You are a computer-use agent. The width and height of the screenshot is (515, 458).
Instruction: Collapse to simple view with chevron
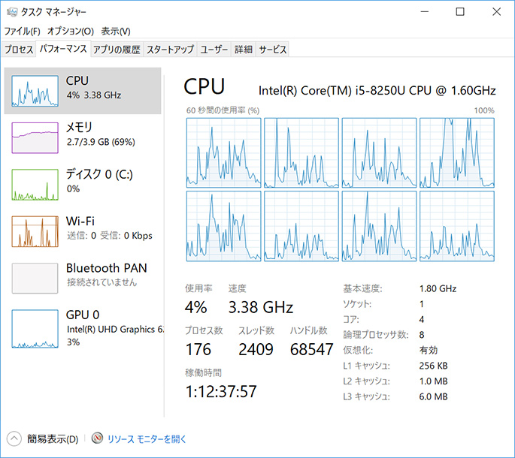tap(14, 439)
